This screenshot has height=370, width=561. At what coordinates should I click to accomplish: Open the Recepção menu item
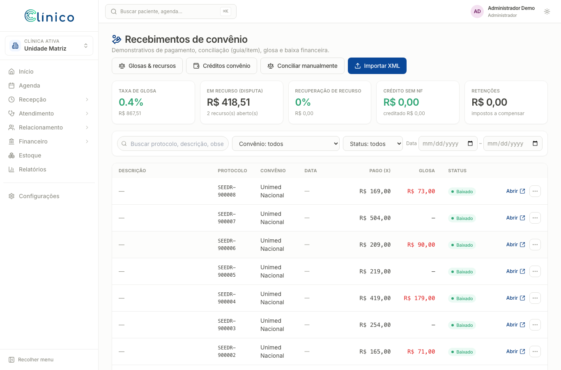tap(49, 99)
